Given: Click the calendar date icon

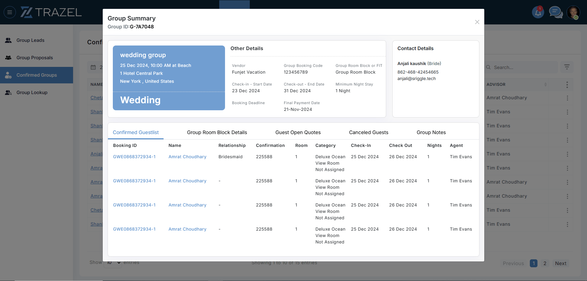Looking at the screenshot, I should pos(94,67).
